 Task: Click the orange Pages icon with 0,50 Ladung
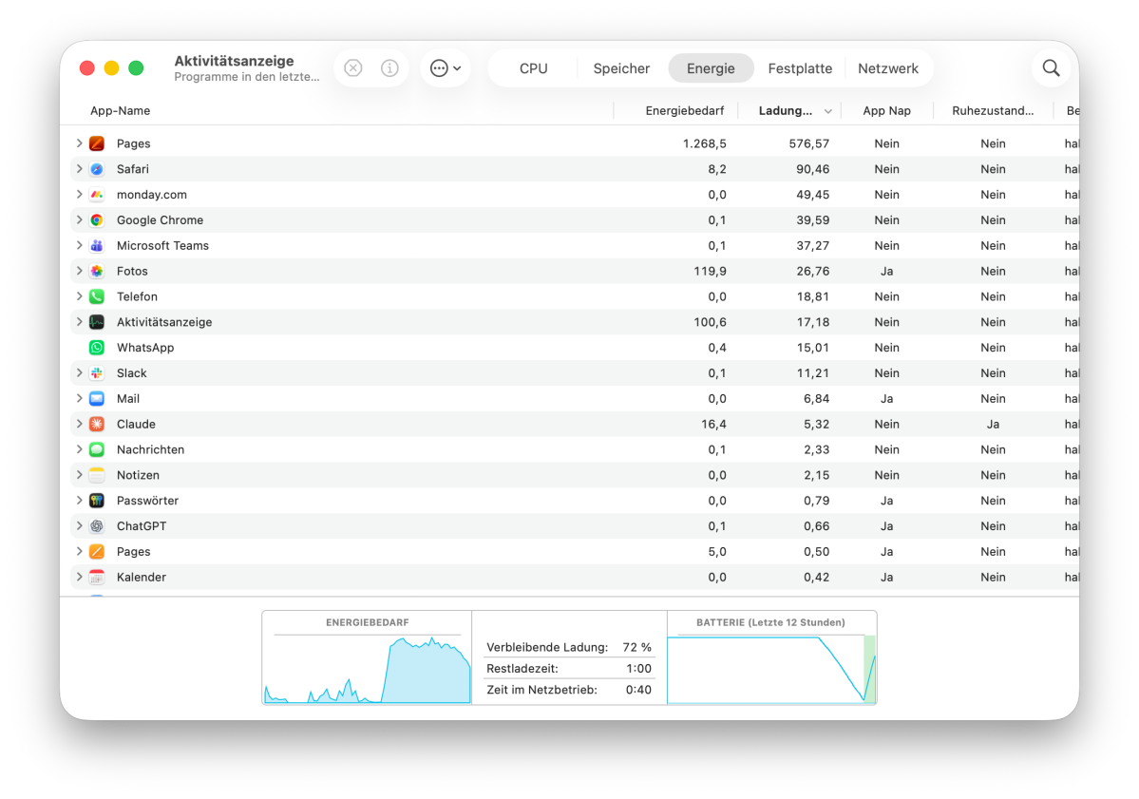(x=97, y=551)
